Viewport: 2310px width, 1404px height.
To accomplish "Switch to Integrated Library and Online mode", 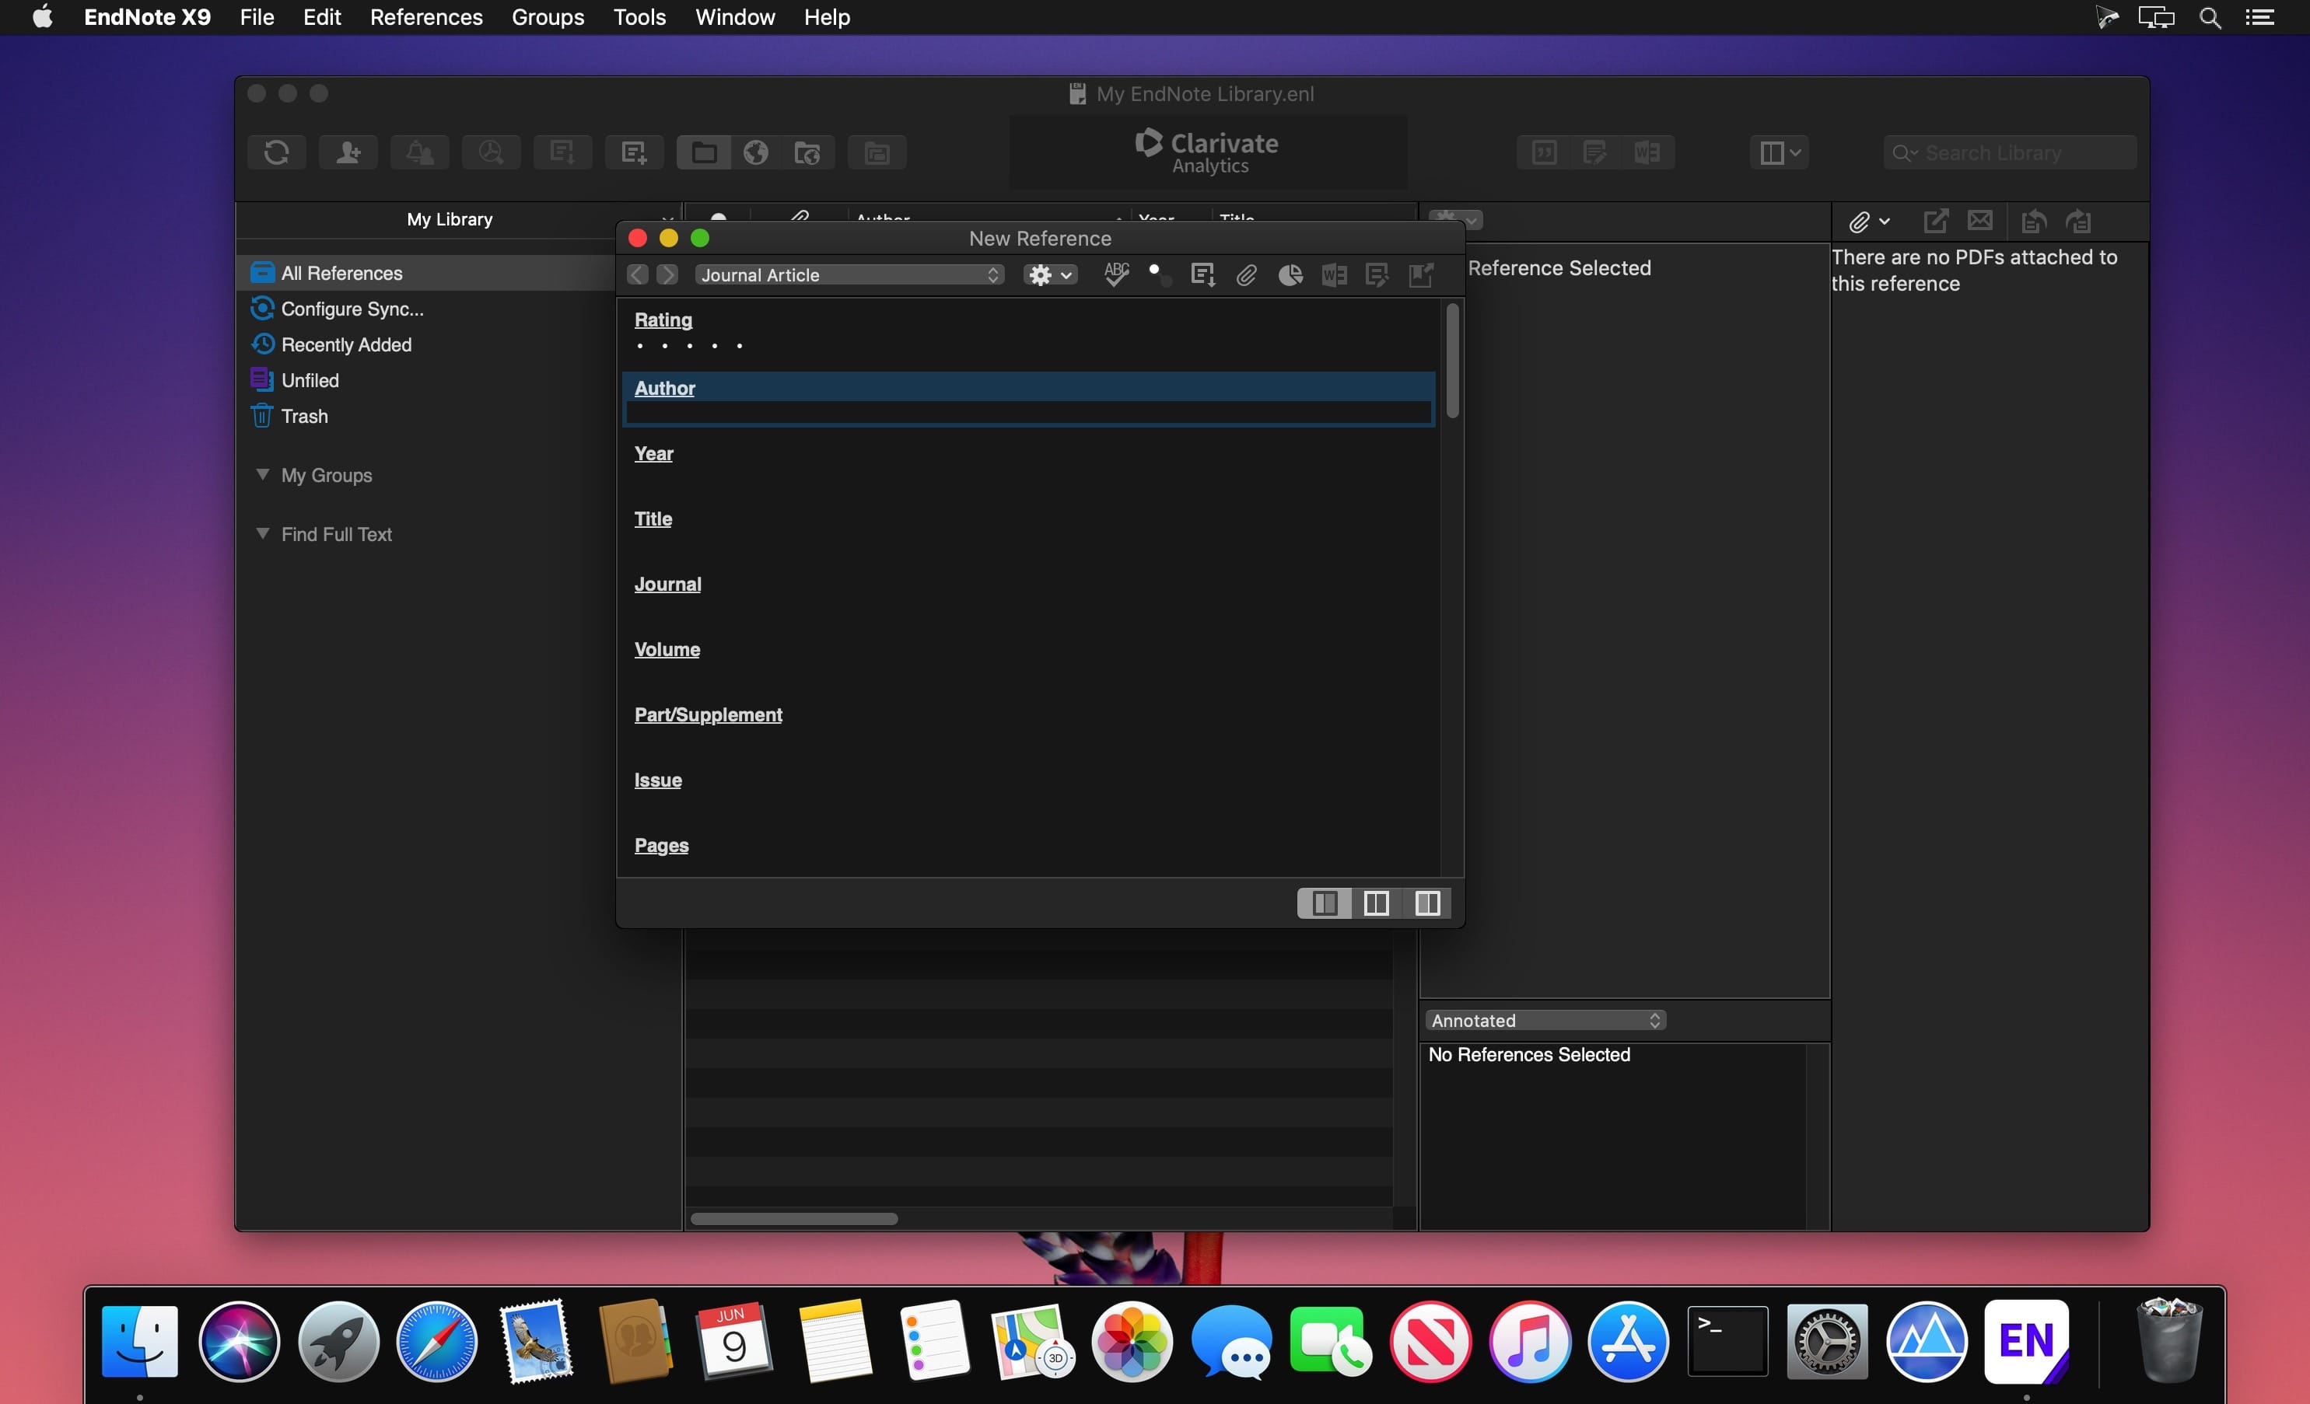I will click(807, 152).
